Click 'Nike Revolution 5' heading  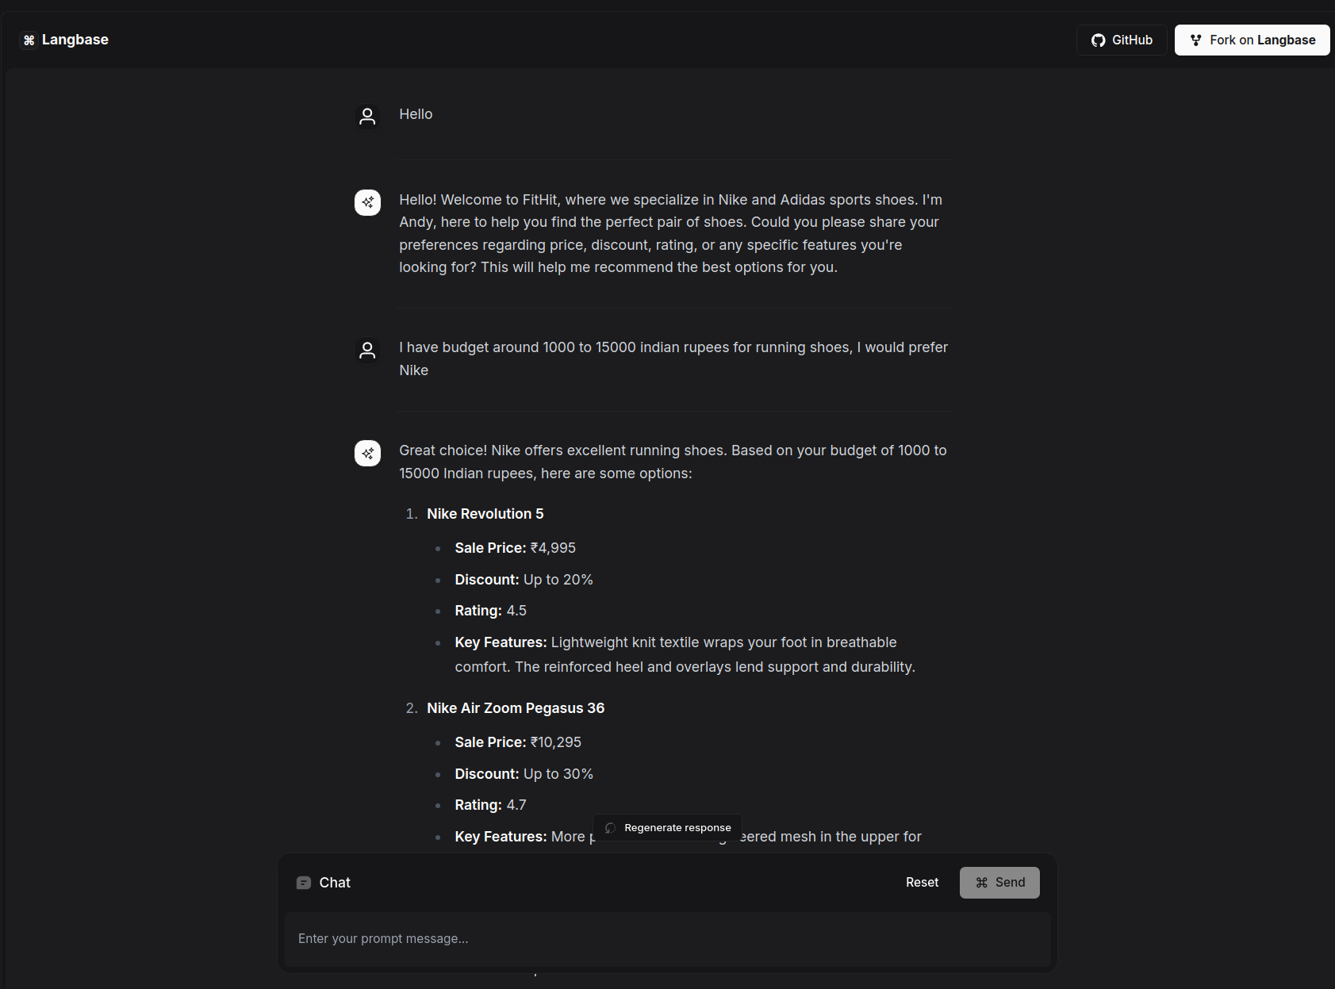(x=485, y=514)
